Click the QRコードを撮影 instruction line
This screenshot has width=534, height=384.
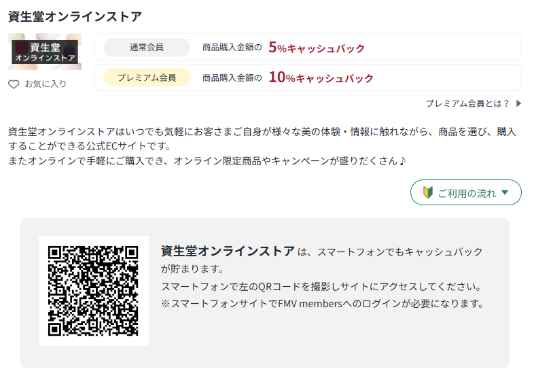[321, 287]
